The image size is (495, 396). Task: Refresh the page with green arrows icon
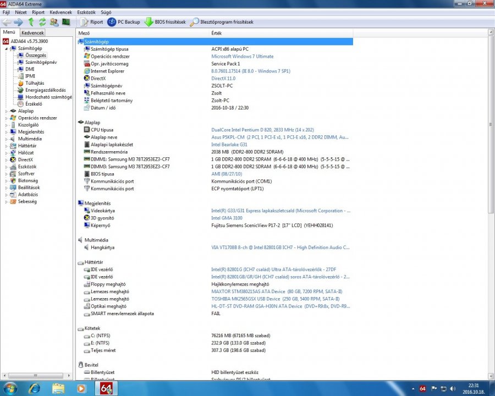[x=42, y=22]
